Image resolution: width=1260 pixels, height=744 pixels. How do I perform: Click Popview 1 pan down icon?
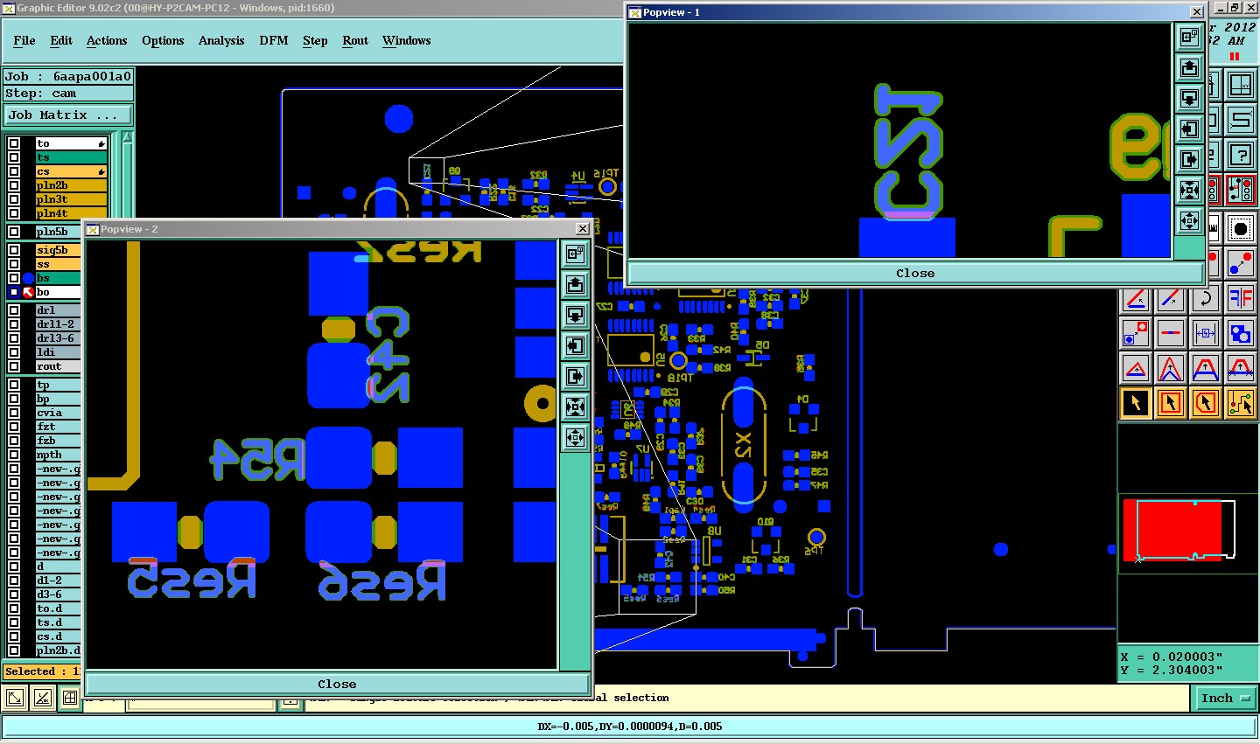click(1189, 98)
